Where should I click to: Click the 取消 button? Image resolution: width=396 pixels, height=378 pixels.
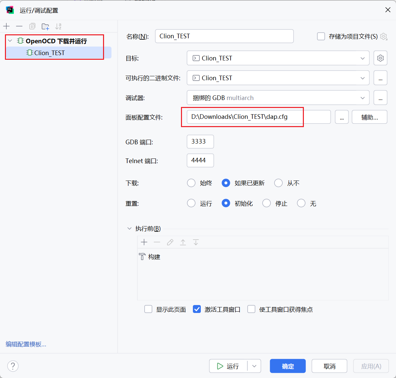[329, 366]
